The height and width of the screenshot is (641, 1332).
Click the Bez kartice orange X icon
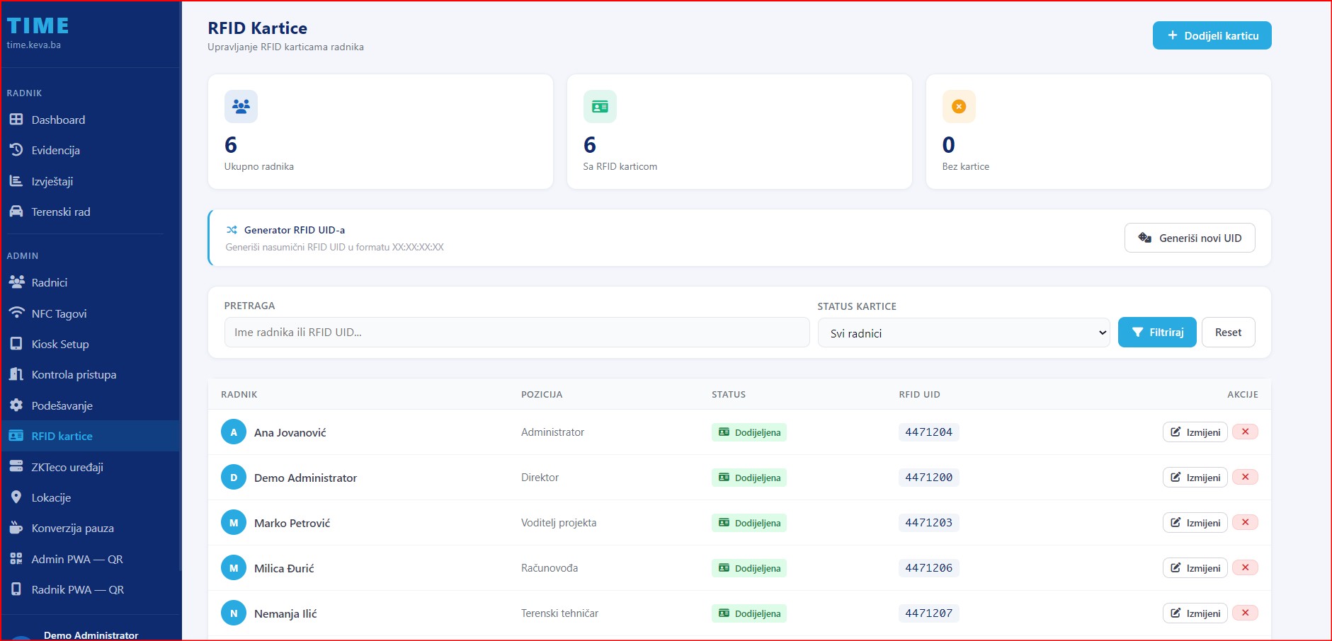959,106
